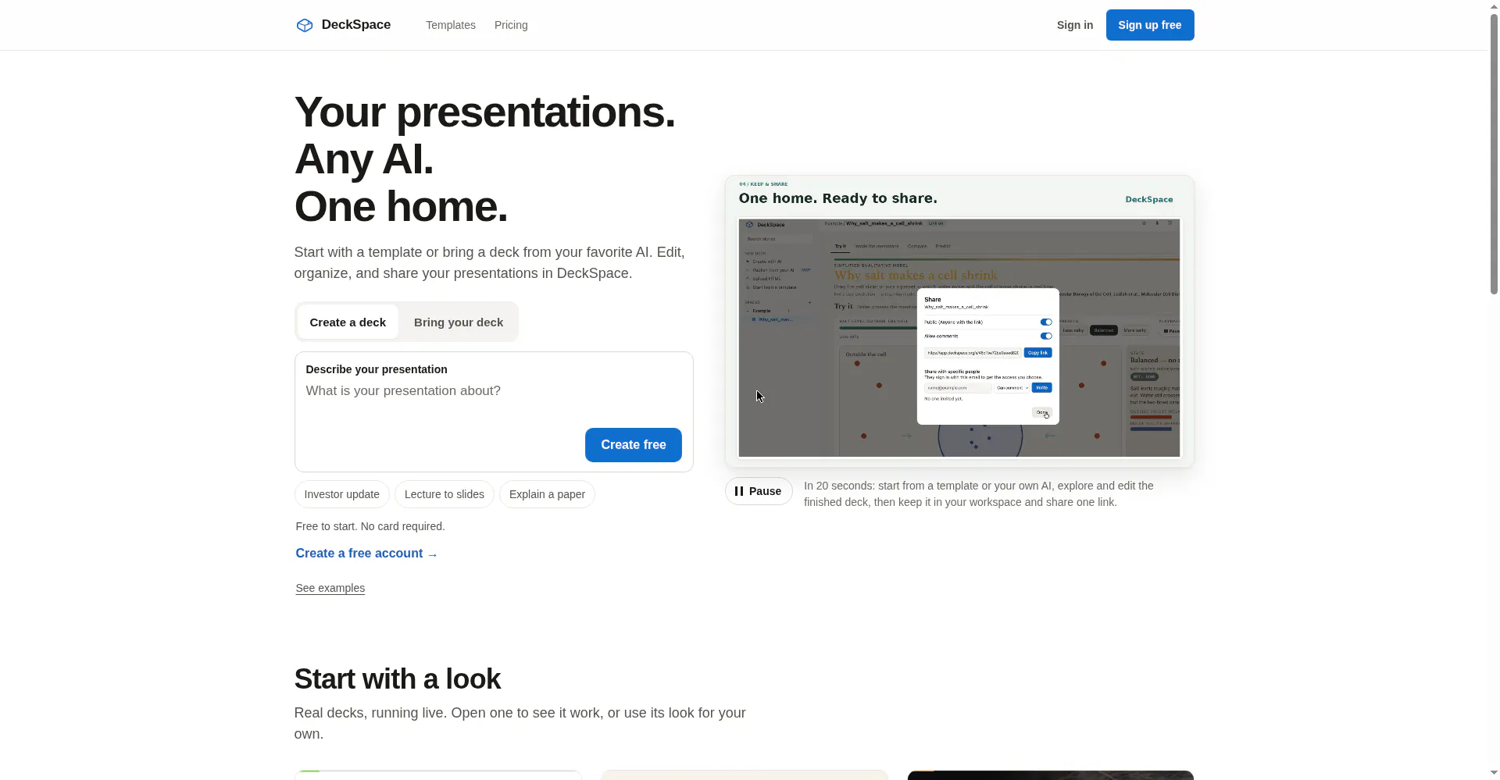Toggle Allow comments switch in demo preview

click(1046, 336)
